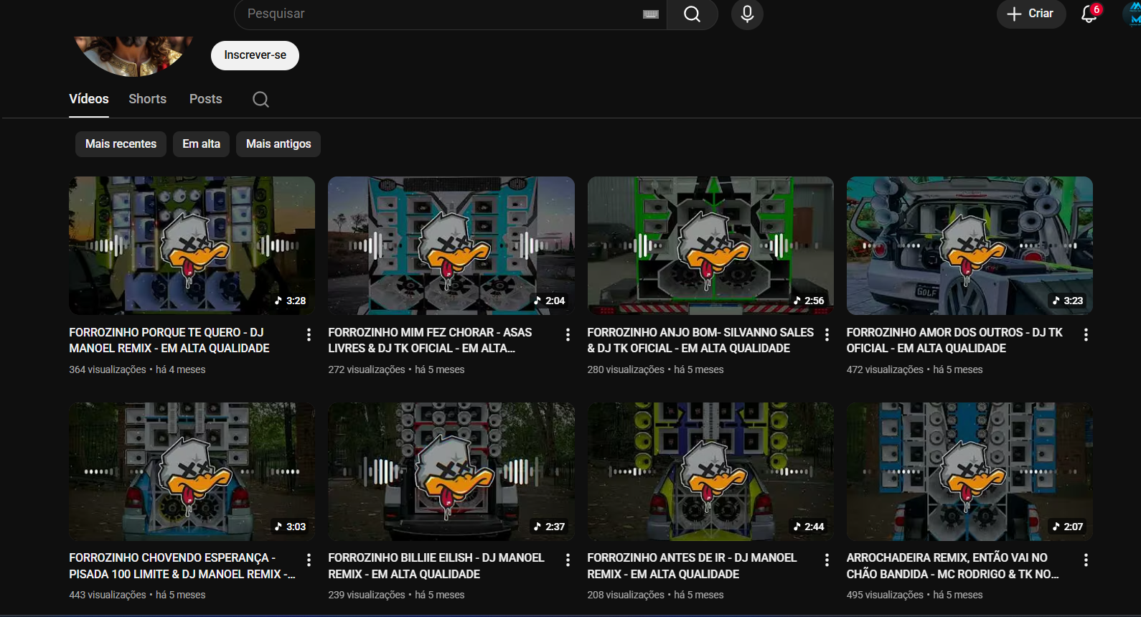This screenshot has width=1141, height=617.
Task: Open video title FORROZINHO ANJO BOM
Action: coord(700,340)
